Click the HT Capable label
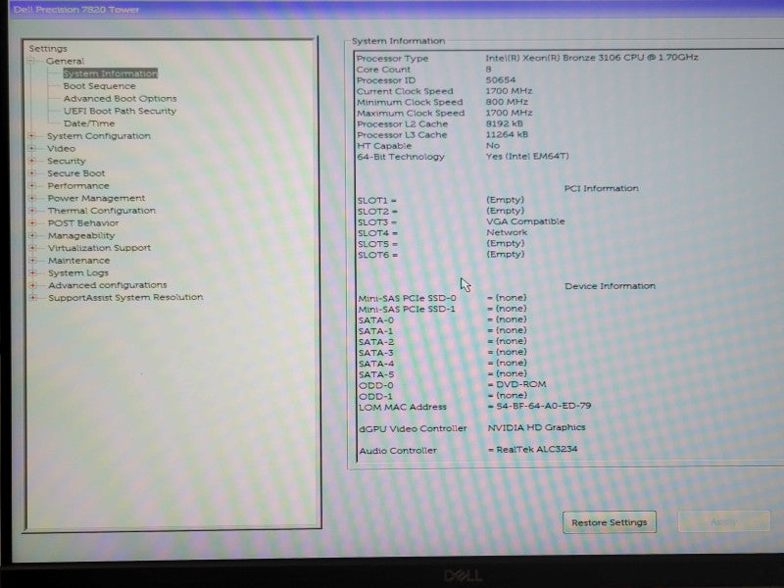Viewport: 784px width, 588px height. pyautogui.click(x=384, y=146)
